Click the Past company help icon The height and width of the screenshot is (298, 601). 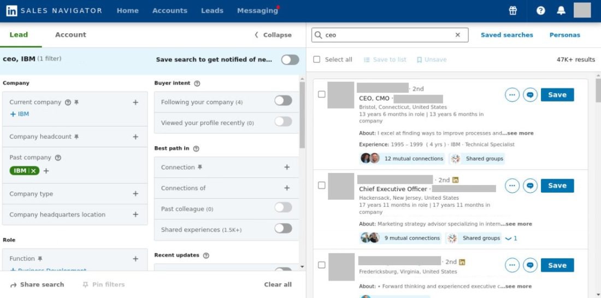coord(58,157)
